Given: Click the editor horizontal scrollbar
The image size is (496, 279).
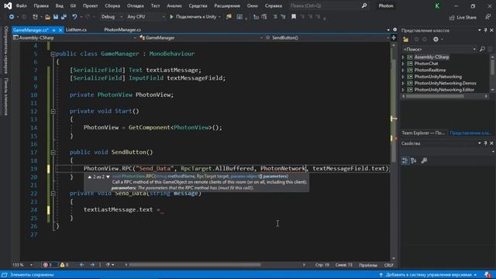Looking at the screenshot, I should [x=195, y=265].
